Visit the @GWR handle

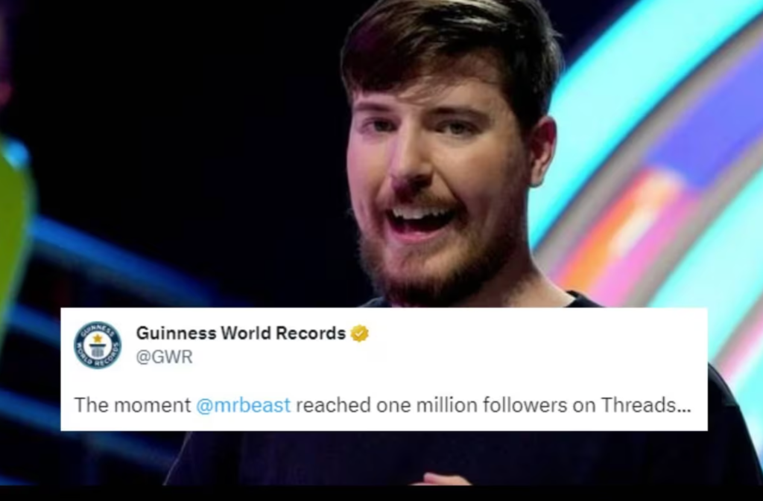point(165,357)
